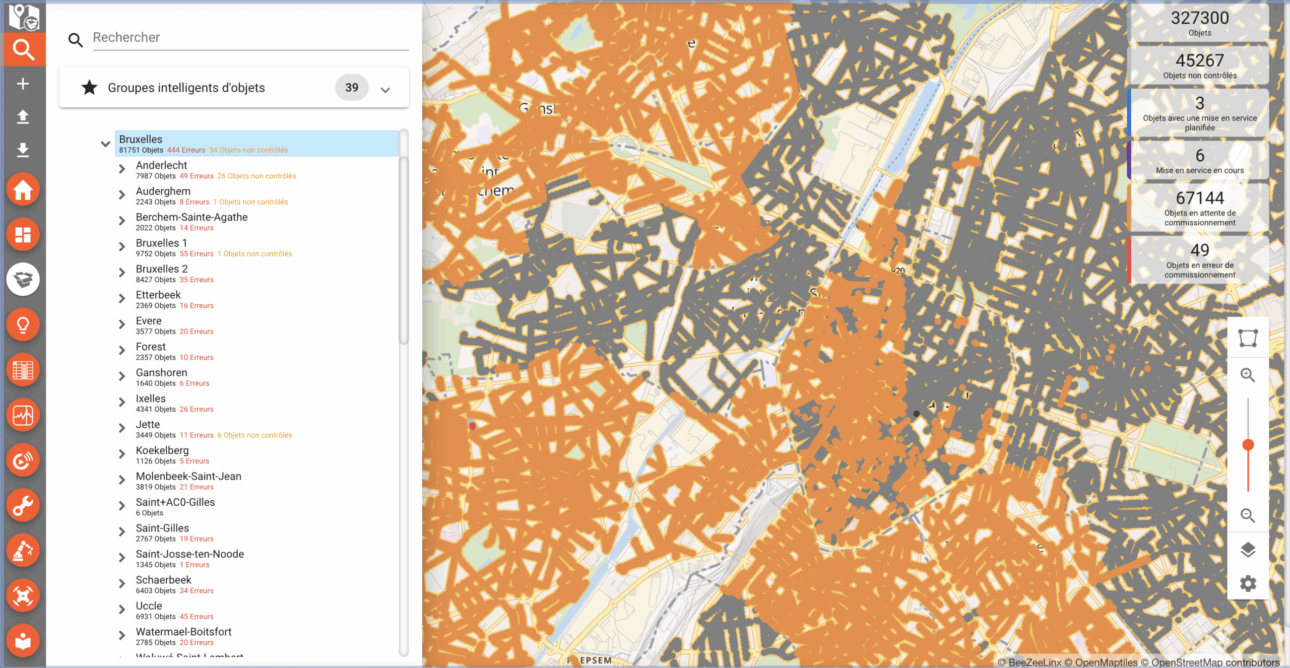Click the magnifier search icon in sidebar
Viewport: 1290px width, 668px height.
pyautogui.click(x=23, y=49)
